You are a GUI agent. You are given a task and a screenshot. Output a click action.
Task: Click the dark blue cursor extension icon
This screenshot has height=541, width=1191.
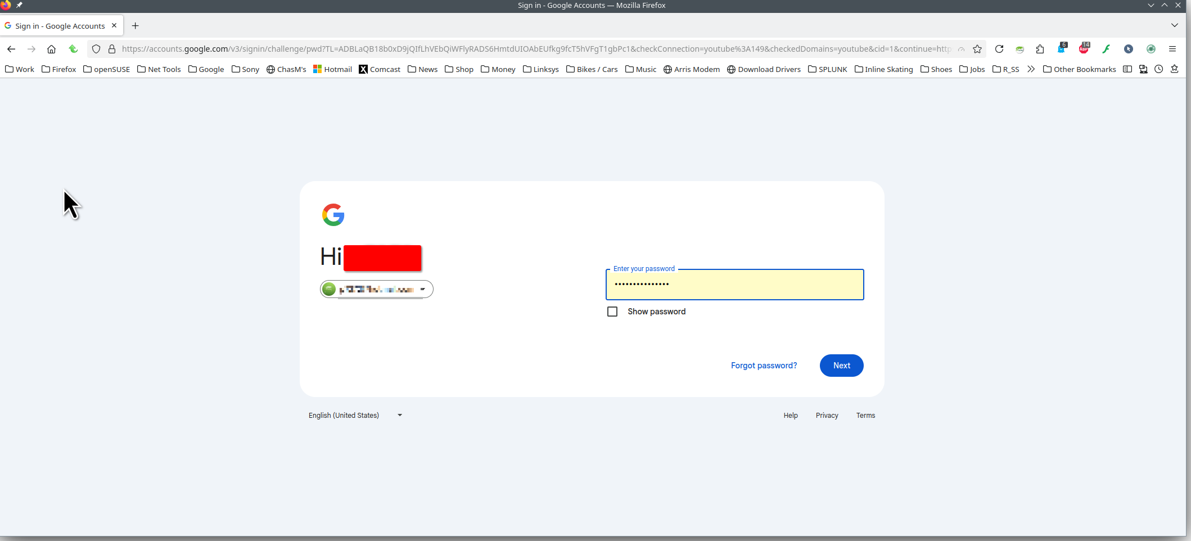coord(1129,49)
